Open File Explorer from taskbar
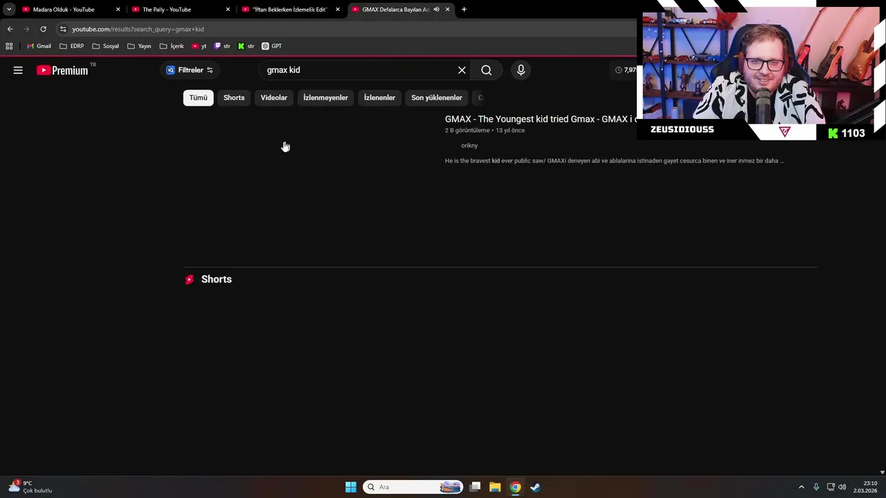 pyautogui.click(x=495, y=487)
